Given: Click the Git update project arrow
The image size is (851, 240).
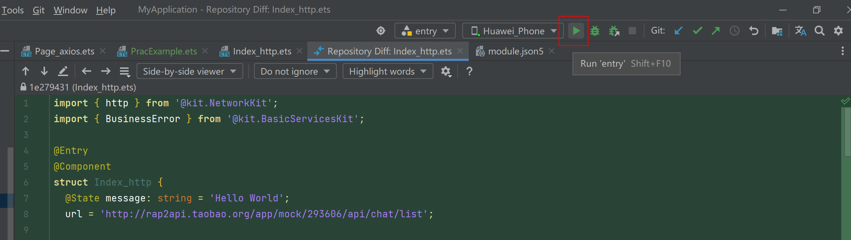Looking at the screenshot, I should point(678,31).
